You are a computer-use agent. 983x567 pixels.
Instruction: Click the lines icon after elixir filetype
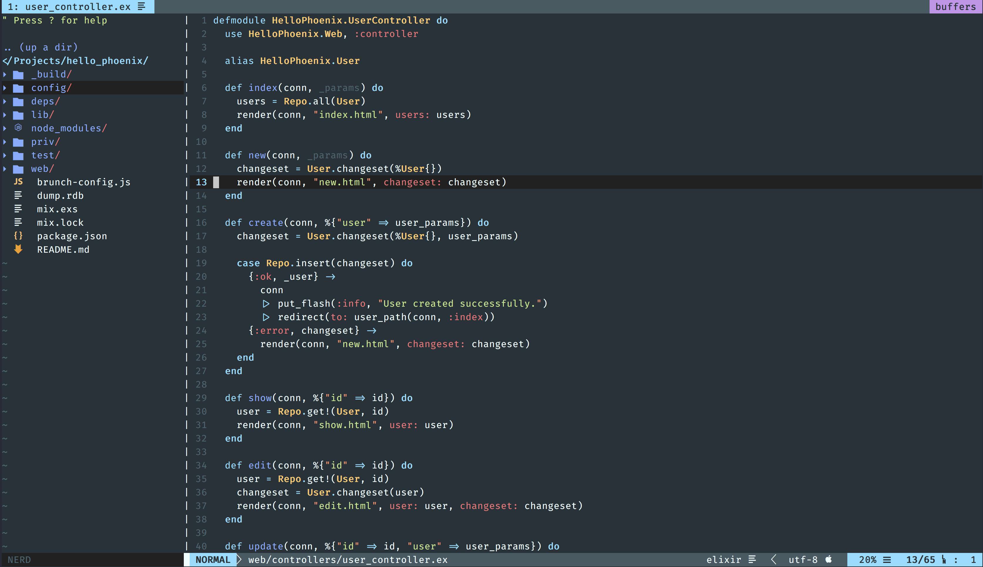click(x=753, y=560)
